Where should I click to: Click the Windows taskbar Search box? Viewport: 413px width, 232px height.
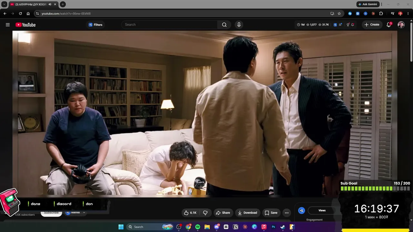coord(151,227)
